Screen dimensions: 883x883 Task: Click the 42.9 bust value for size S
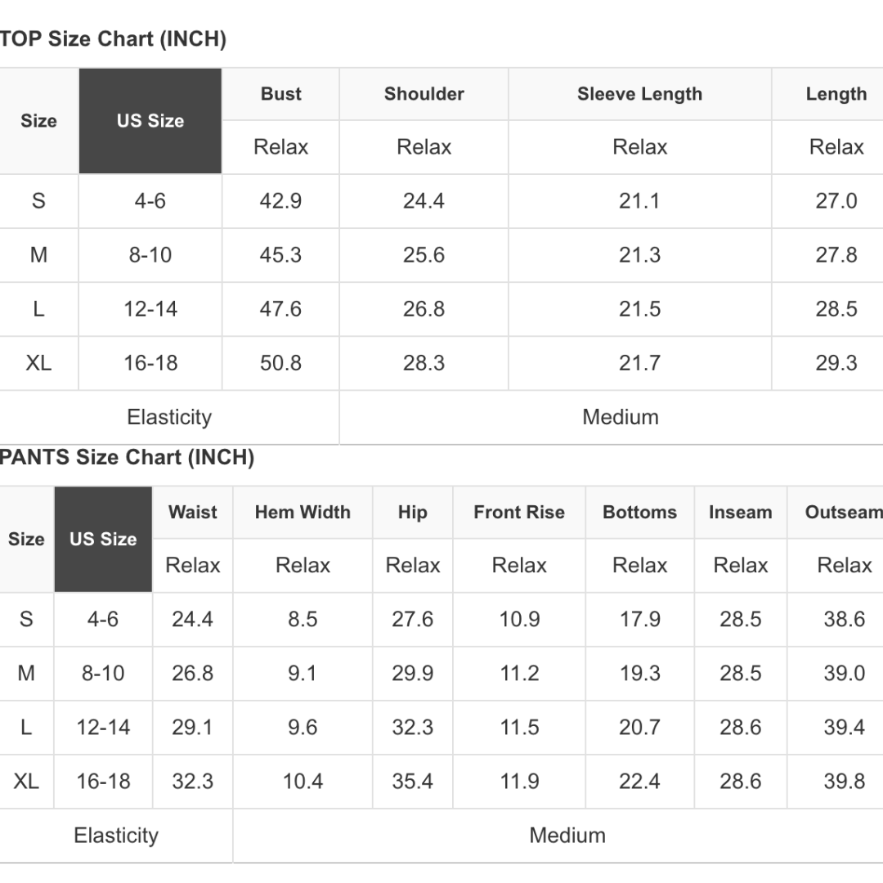click(280, 201)
